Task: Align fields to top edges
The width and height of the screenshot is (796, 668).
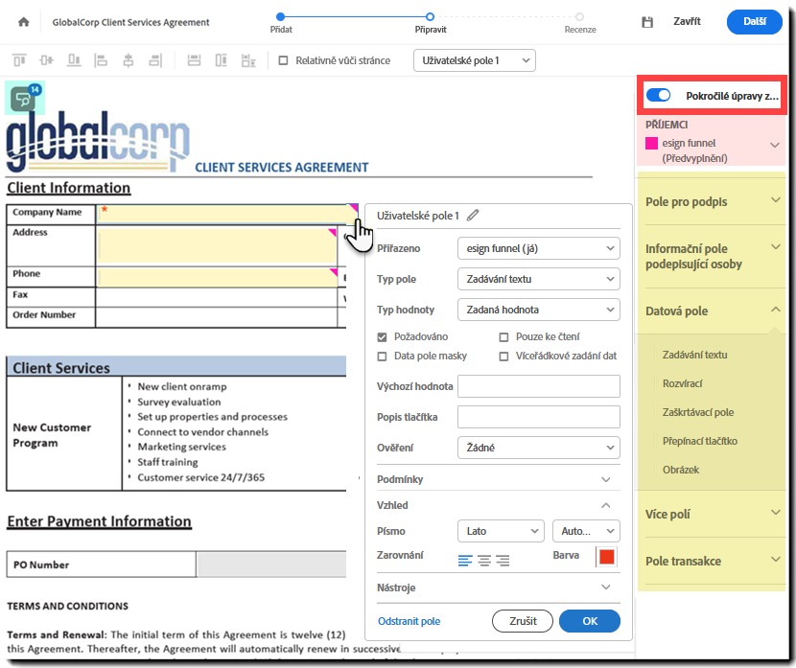Action: pyautogui.click(x=19, y=60)
